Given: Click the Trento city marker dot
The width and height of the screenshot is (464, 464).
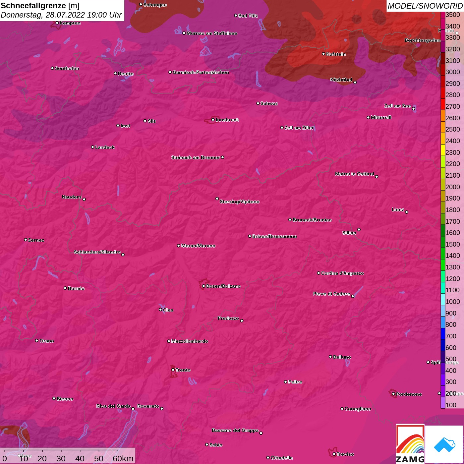Looking at the screenshot, I should pyautogui.click(x=173, y=370).
